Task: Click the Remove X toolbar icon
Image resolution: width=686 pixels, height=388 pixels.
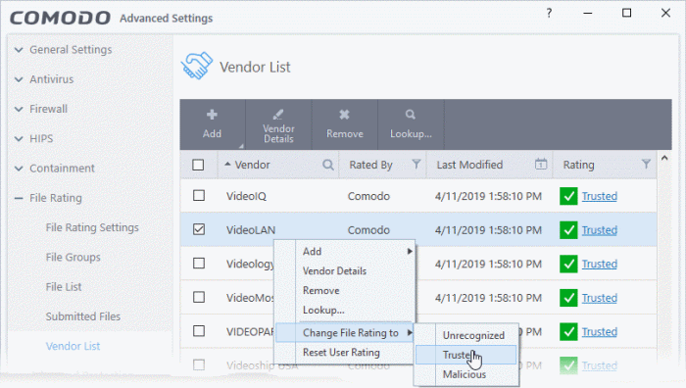Action: (x=344, y=115)
